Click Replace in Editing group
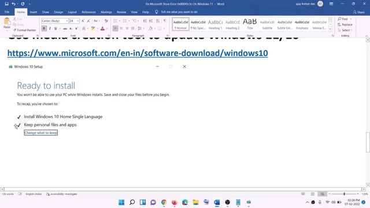 pos(345,24)
